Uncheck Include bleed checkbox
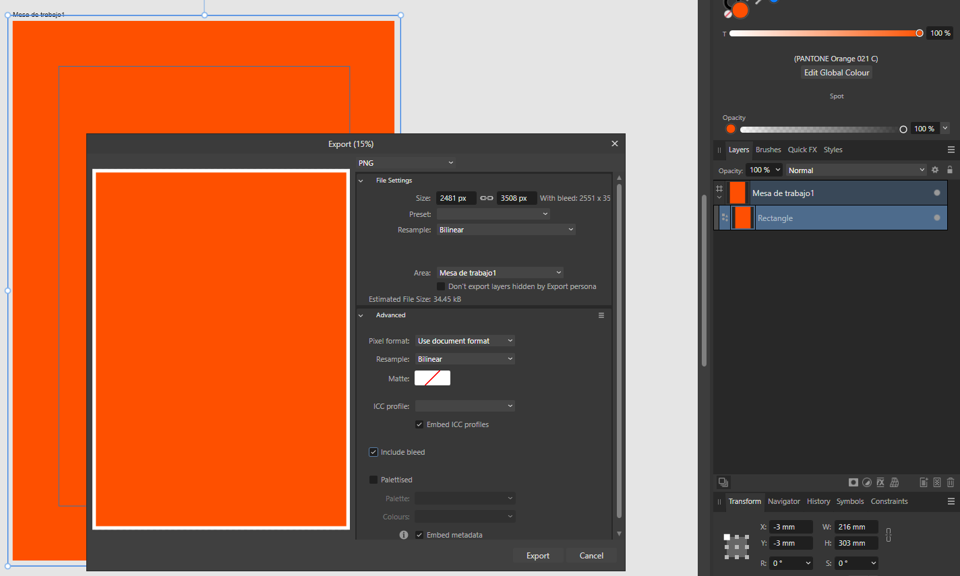 tap(373, 452)
